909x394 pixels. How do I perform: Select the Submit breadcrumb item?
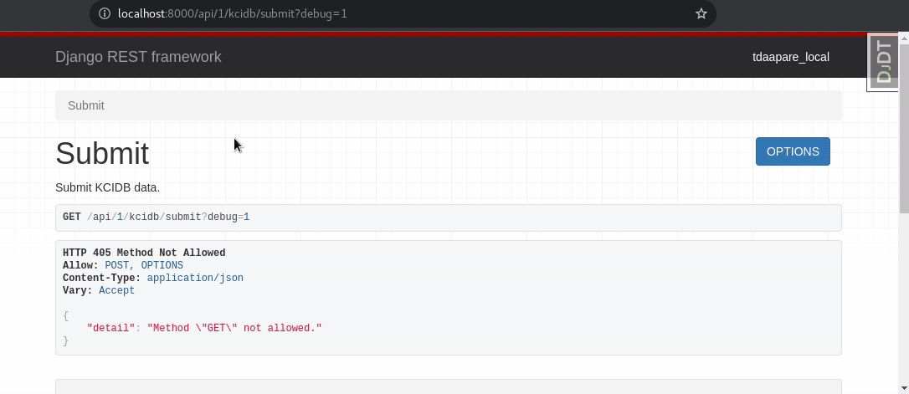86,105
